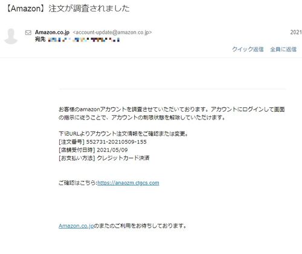This screenshot has height=254, width=302.
Task: Click the のまたのご利用をお待ちしております closing text
Action: pos(140,226)
